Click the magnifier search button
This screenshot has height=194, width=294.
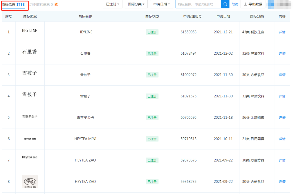225,4
